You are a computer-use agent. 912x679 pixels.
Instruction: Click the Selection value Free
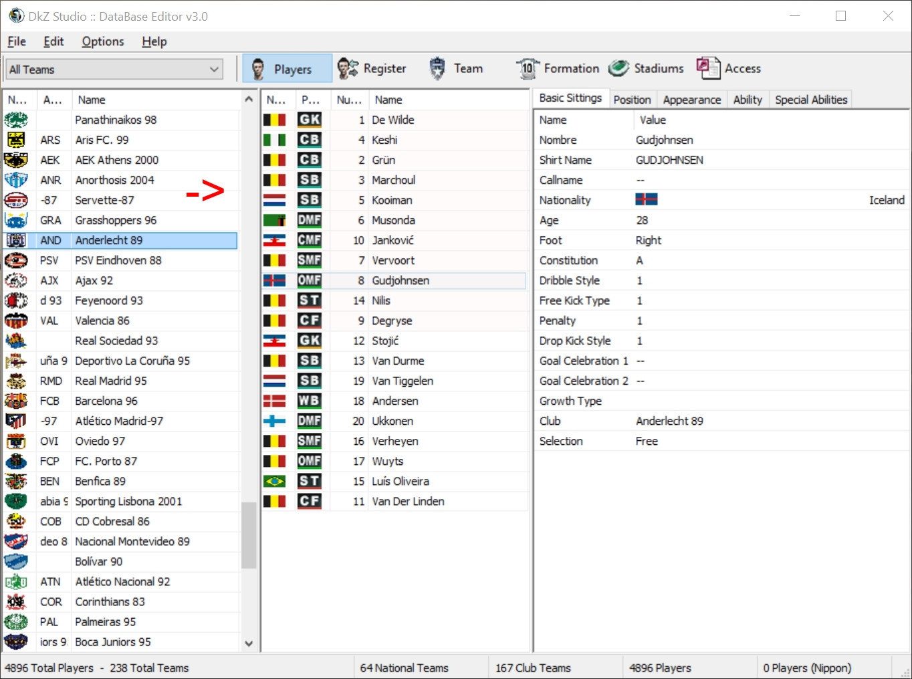pyautogui.click(x=647, y=441)
